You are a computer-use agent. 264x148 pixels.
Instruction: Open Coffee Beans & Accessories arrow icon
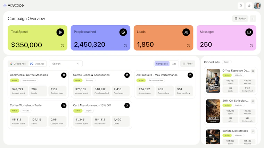click(127, 75)
